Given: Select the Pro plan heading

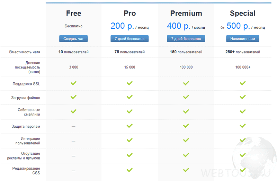Looking at the screenshot, I should point(129,13).
